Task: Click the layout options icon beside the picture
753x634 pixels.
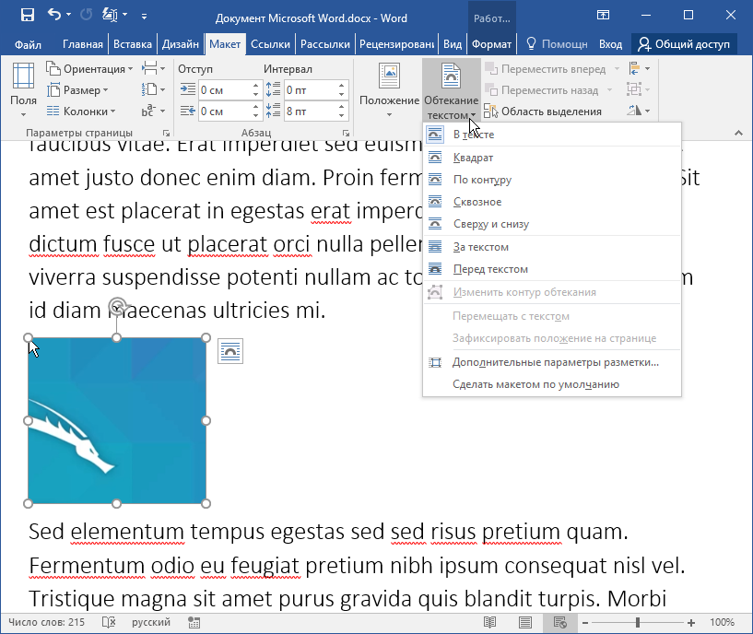Action: coord(230,351)
